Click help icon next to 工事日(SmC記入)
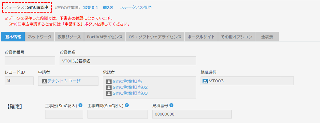320x123 pixels. click(81, 105)
